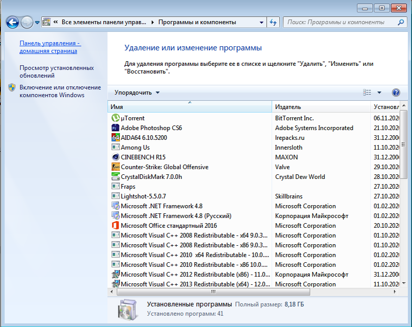This screenshot has height=327, width=412.
Task: Select the Valve publisher cell
Action: pos(282,167)
